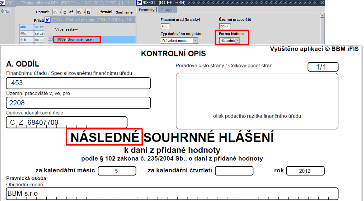Screen dimensions: 364x201
Task: Select the 40c row cell
Action: click(26, 33)
